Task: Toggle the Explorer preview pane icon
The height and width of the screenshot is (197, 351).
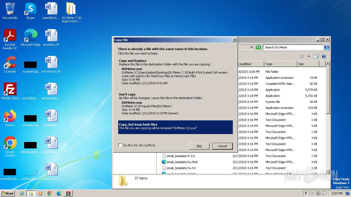Action: click(316, 56)
